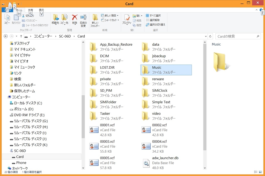The image size is (265, 176).
Task: Click the Move to (移動先) icon
Action: (x=55, y=18)
